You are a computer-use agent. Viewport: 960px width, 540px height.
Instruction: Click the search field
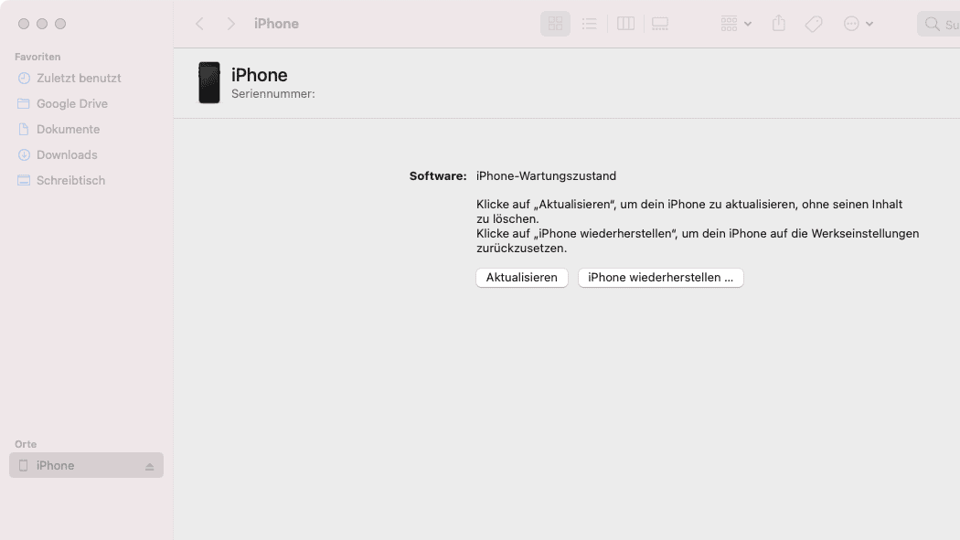pyautogui.click(x=940, y=24)
